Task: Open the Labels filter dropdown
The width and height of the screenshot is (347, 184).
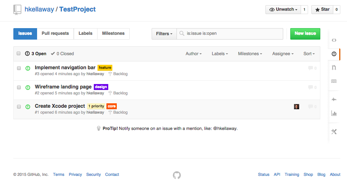Action: pos(220,54)
